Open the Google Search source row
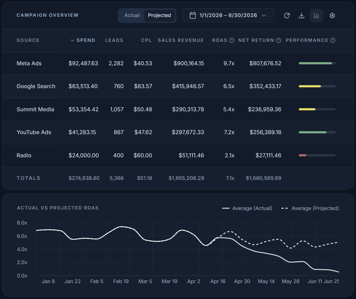 tap(178, 86)
